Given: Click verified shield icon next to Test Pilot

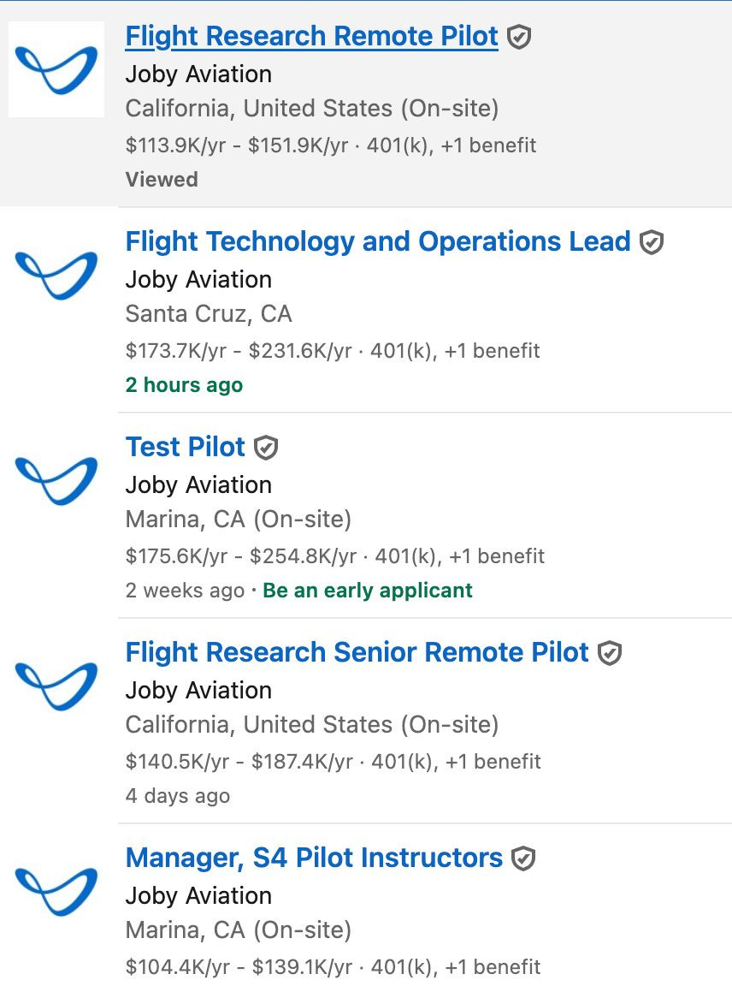Looking at the screenshot, I should 266,448.
